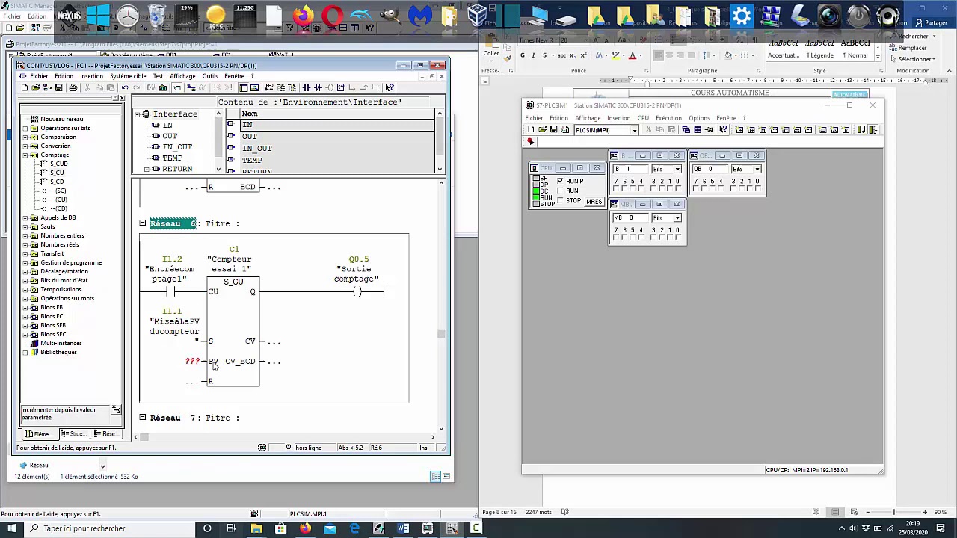
Task: Click Remplacer in Word ribbon
Action: [x=913, y=48]
